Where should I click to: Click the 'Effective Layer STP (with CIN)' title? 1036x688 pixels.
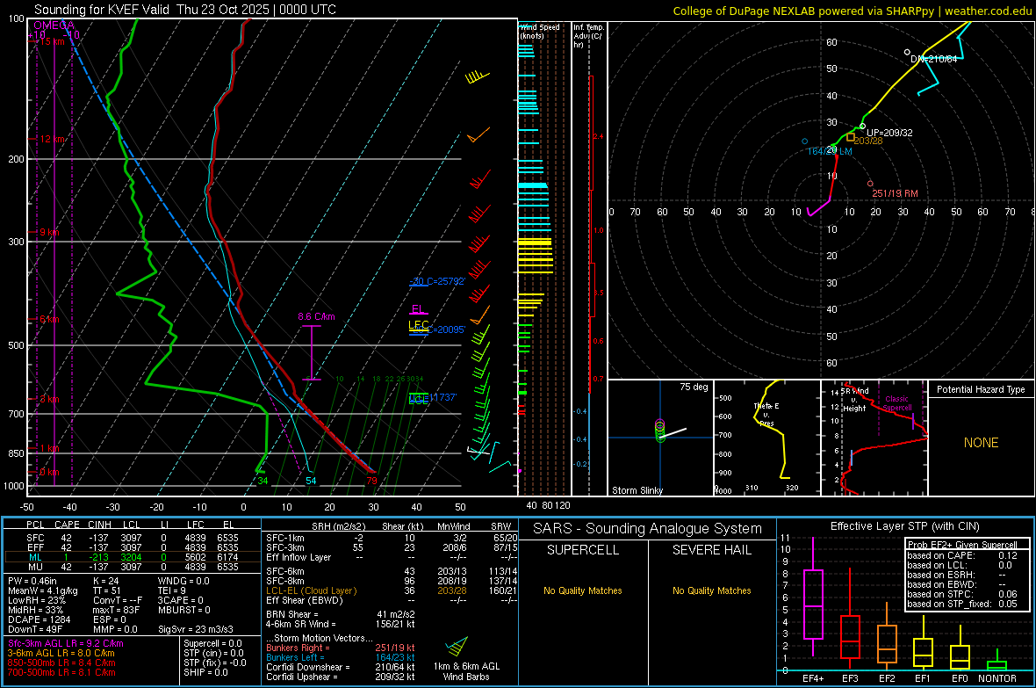tap(904, 526)
